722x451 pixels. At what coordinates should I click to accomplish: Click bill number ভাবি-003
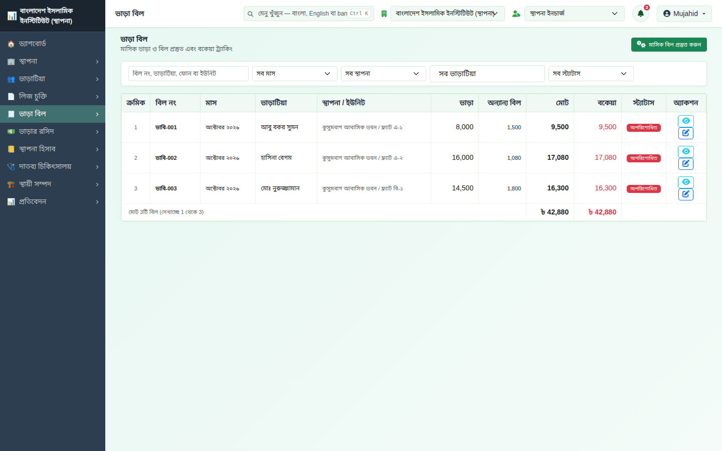click(x=166, y=188)
